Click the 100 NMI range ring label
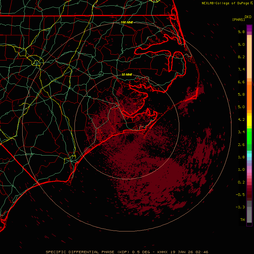 tap(127, 22)
